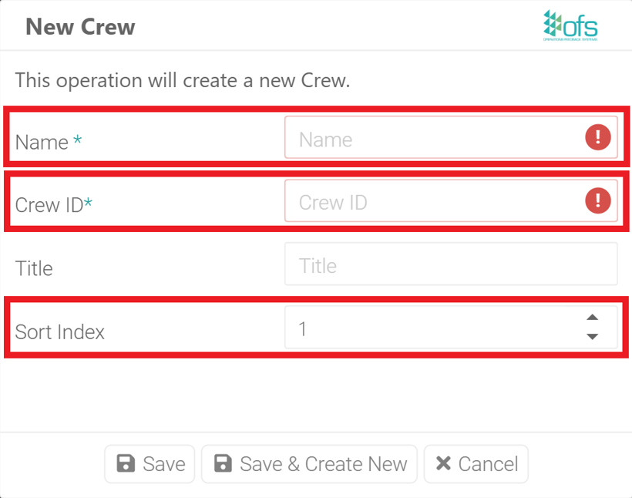Click the save disk icon on Save button
632x498 pixels.
(126, 463)
